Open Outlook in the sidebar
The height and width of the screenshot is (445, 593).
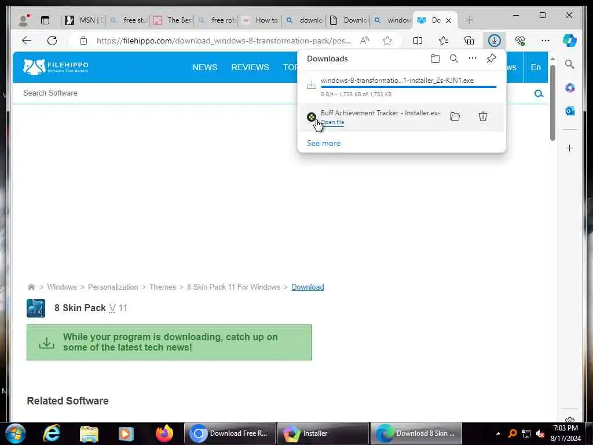[570, 111]
